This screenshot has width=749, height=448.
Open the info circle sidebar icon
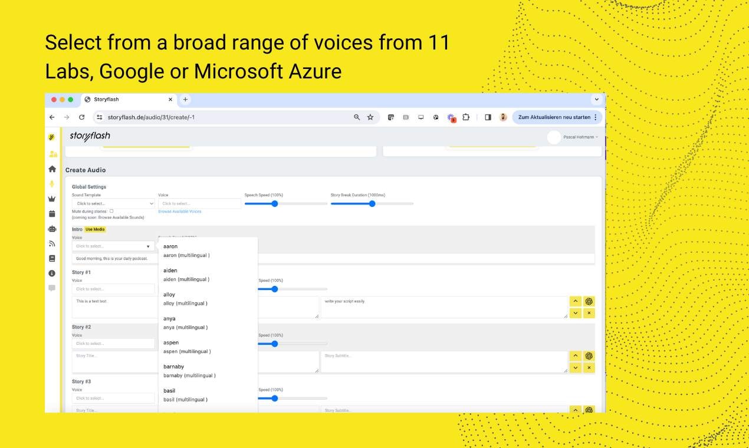click(x=52, y=274)
